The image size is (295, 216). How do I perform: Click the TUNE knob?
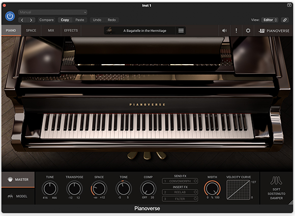coord(50,188)
